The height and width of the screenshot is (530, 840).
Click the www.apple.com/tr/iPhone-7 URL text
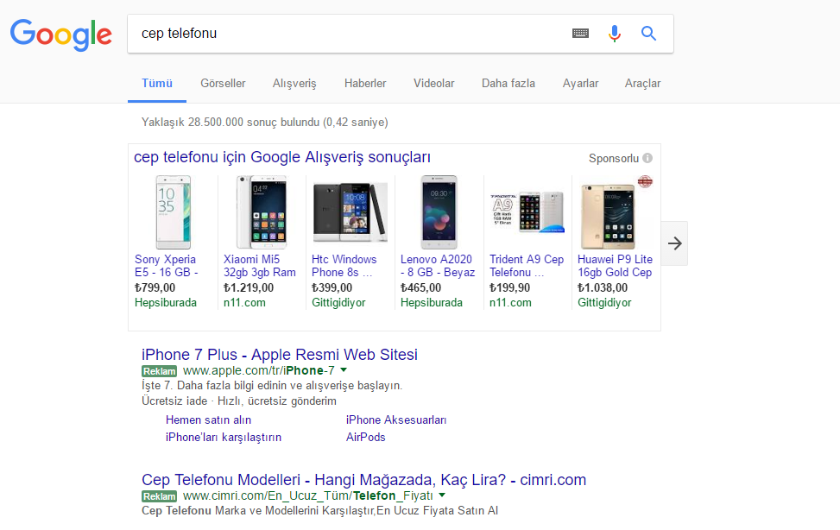click(259, 370)
